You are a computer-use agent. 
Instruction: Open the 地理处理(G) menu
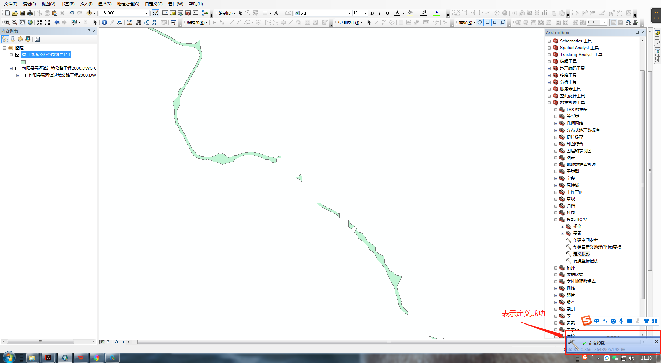point(128,4)
